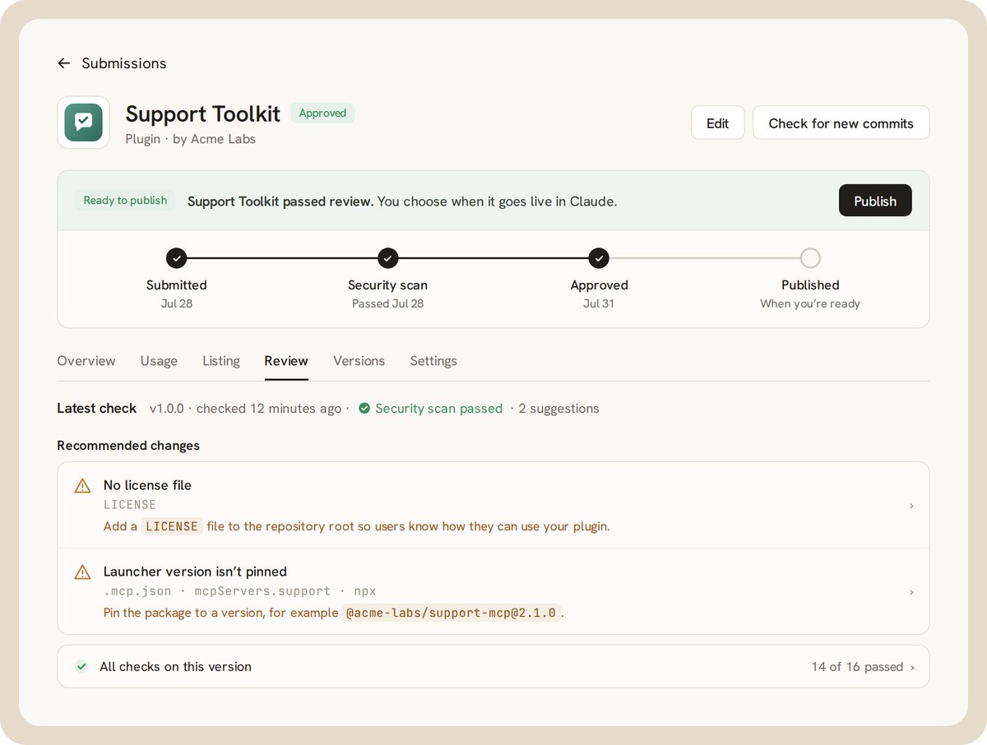This screenshot has height=745, width=987.
Task: Expand the 14 of 16 passed chevron
Action: [x=911, y=667]
